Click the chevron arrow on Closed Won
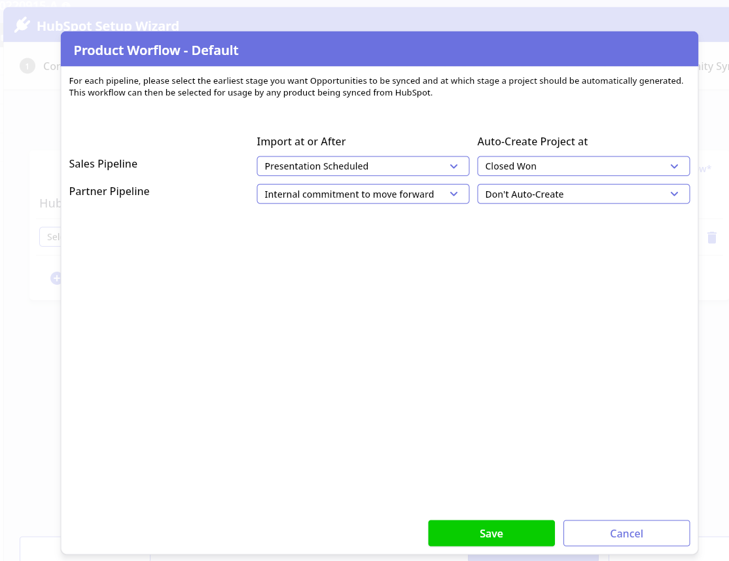This screenshot has width=729, height=561. click(675, 166)
